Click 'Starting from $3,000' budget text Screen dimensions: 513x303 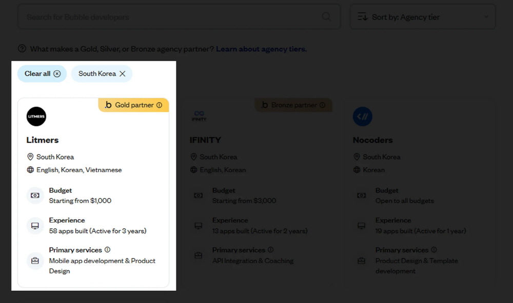click(x=244, y=201)
